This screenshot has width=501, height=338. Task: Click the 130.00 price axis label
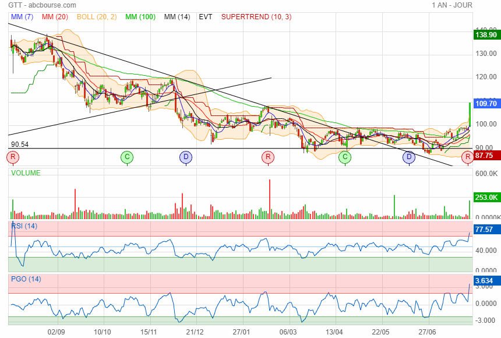486,54
